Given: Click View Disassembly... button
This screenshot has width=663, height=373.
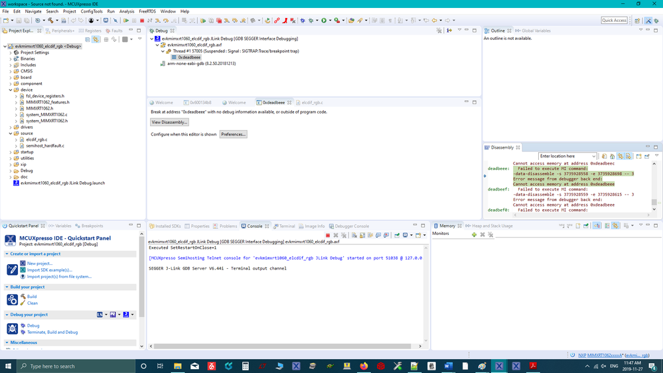Looking at the screenshot, I should [169, 122].
